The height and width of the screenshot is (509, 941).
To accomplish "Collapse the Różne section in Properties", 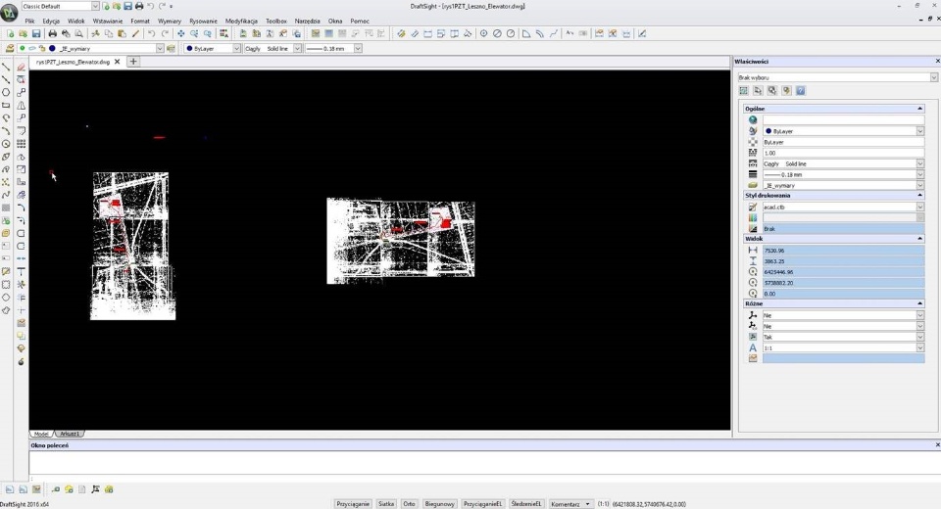I will click(x=919, y=304).
